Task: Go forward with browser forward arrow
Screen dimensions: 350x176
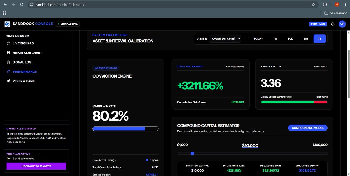Action: (13, 5)
